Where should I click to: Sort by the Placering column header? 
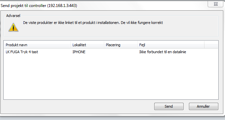121,45
